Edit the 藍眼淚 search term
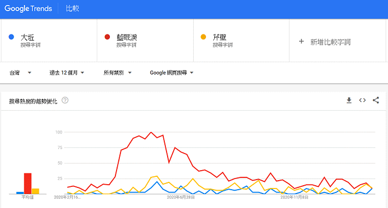Viewport: 388px width, 208px height. point(127,37)
